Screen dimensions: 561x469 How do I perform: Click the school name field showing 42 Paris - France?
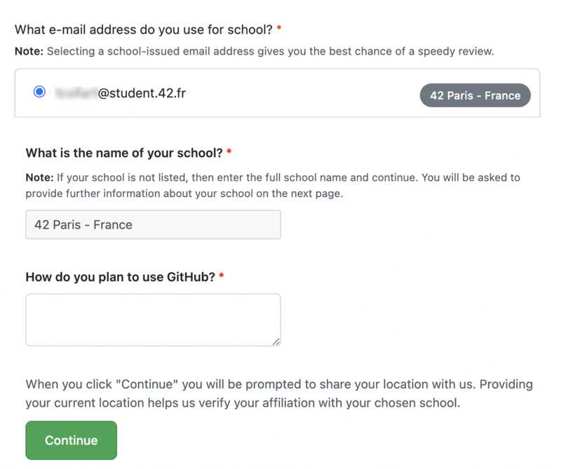(152, 224)
